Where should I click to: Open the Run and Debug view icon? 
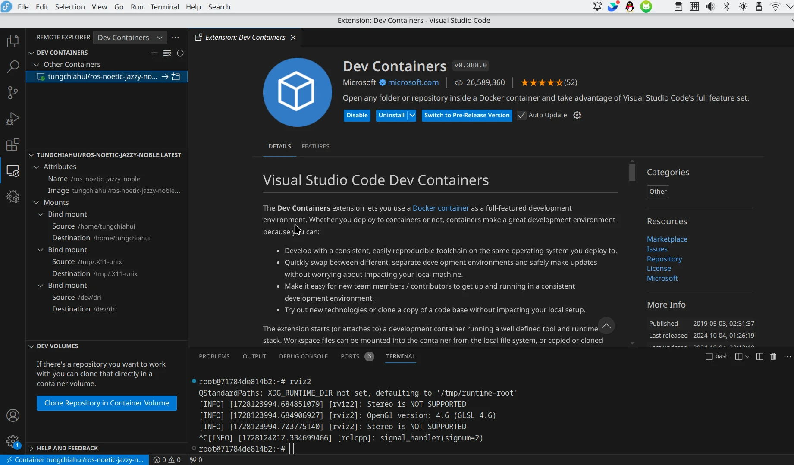click(13, 119)
